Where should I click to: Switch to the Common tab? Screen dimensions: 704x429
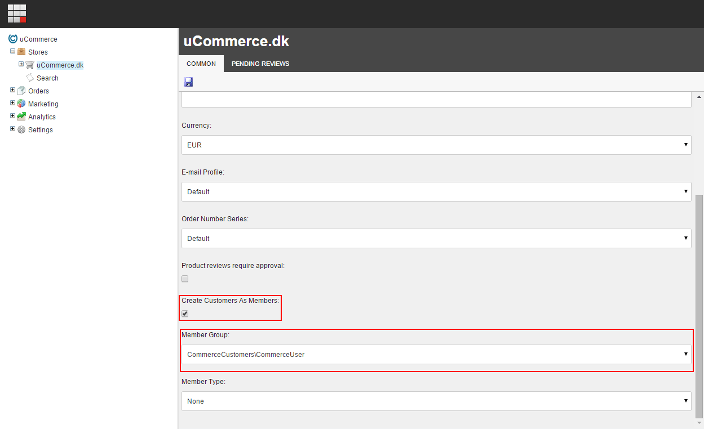pos(201,64)
